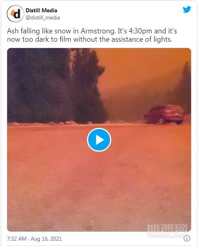Click the roadside rocks in the video
Screen dimensions: 199x247
(x=63, y=123)
